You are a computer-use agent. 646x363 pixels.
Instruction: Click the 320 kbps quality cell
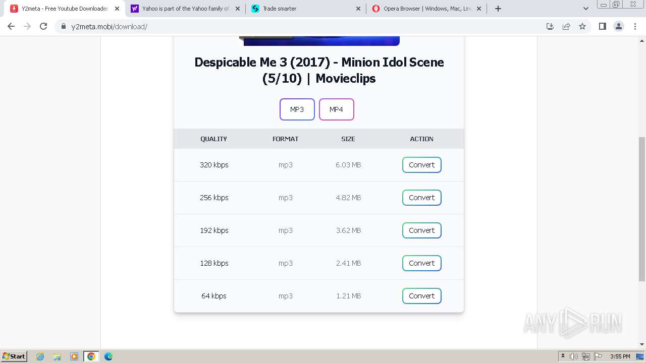[x=214, y=165]
